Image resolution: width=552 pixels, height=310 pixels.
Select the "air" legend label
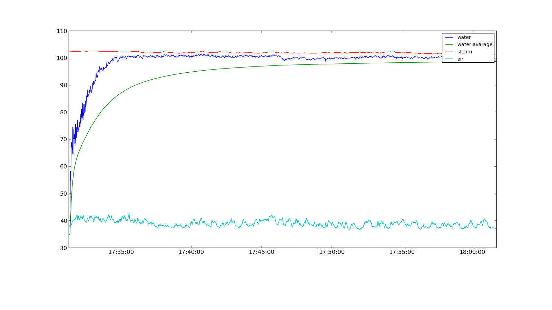point(460,59)
